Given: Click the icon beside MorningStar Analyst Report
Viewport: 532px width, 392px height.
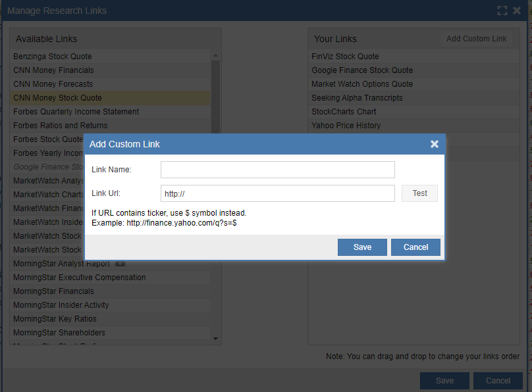Looking at the screenshot, I should coord(120,264).
